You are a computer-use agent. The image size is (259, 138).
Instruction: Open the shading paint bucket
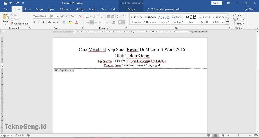click(x=114, y=22)
